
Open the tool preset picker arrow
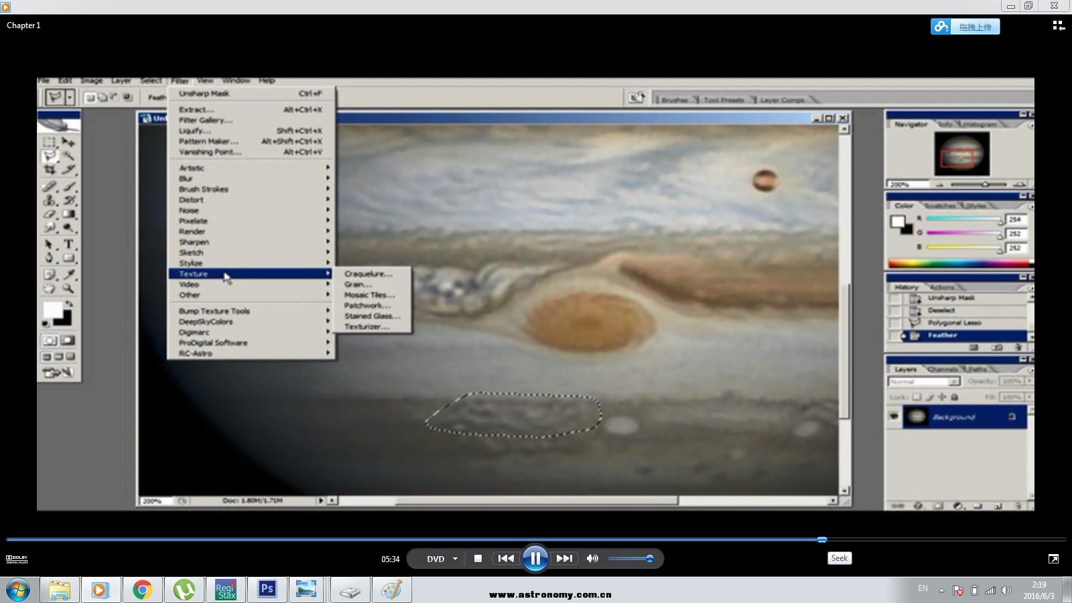[70, 98]
